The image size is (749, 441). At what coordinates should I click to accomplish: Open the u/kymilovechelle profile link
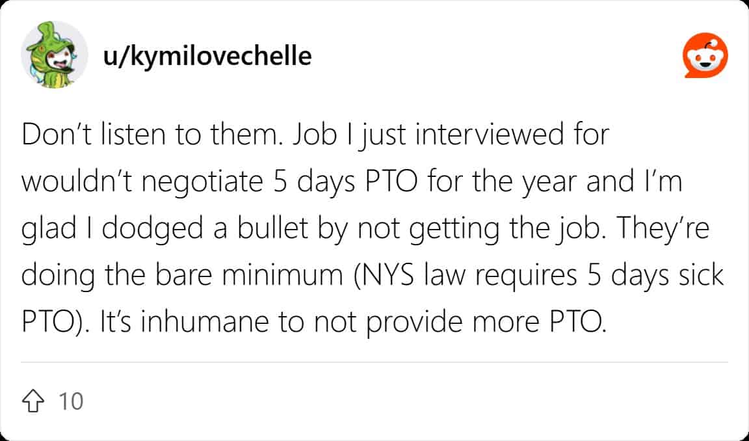[x=207, y=56]
